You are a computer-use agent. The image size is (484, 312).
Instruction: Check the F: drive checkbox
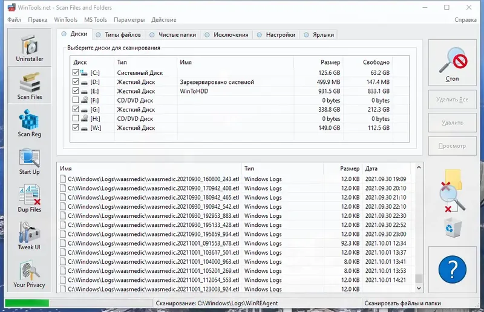(76, 100)
